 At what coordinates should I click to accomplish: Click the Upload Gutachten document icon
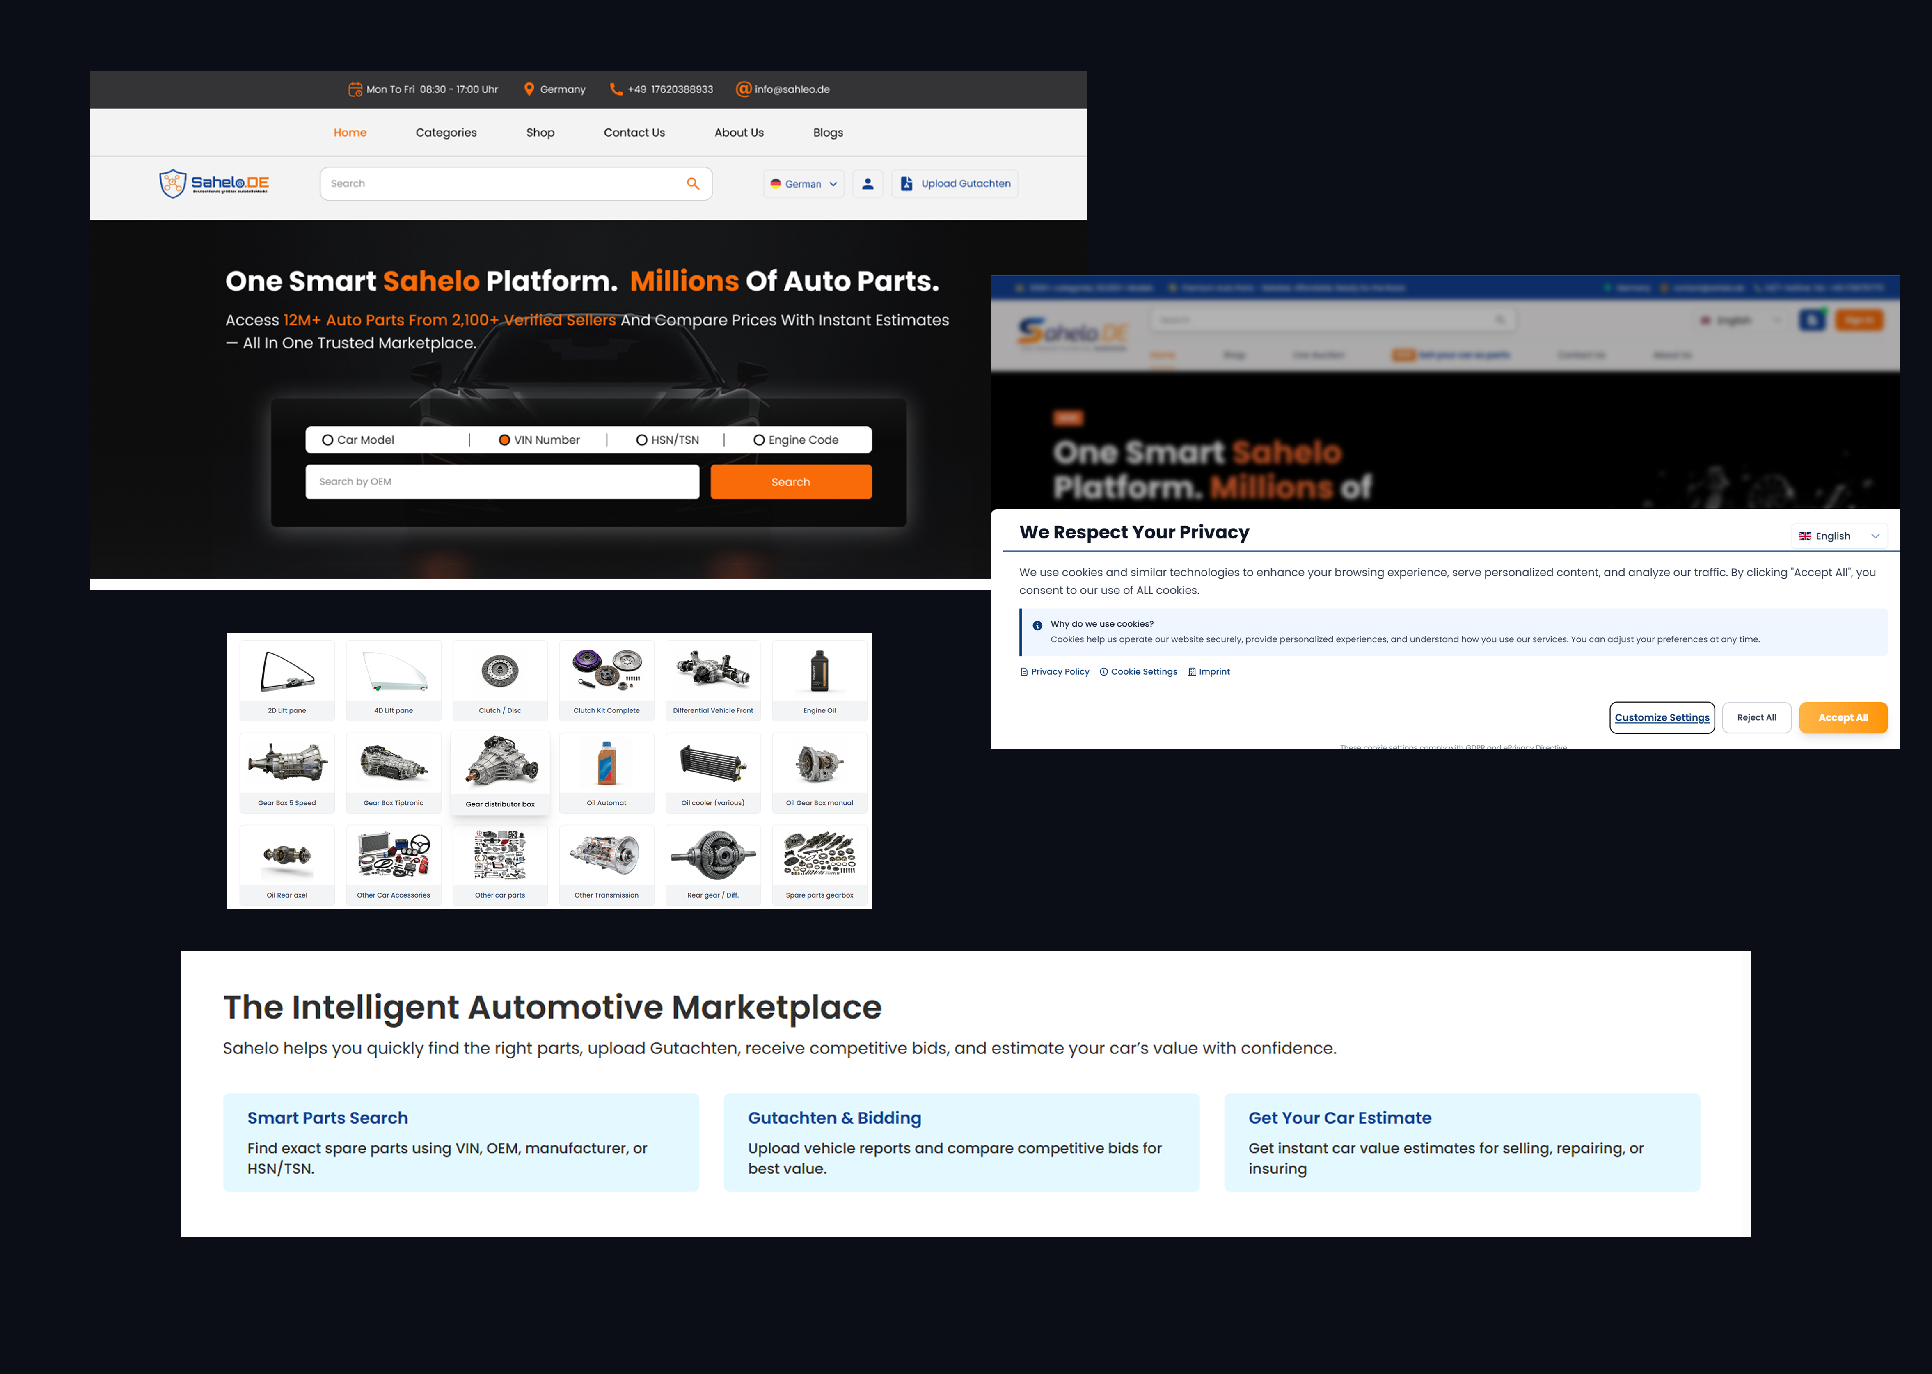(x=907, y=183)
